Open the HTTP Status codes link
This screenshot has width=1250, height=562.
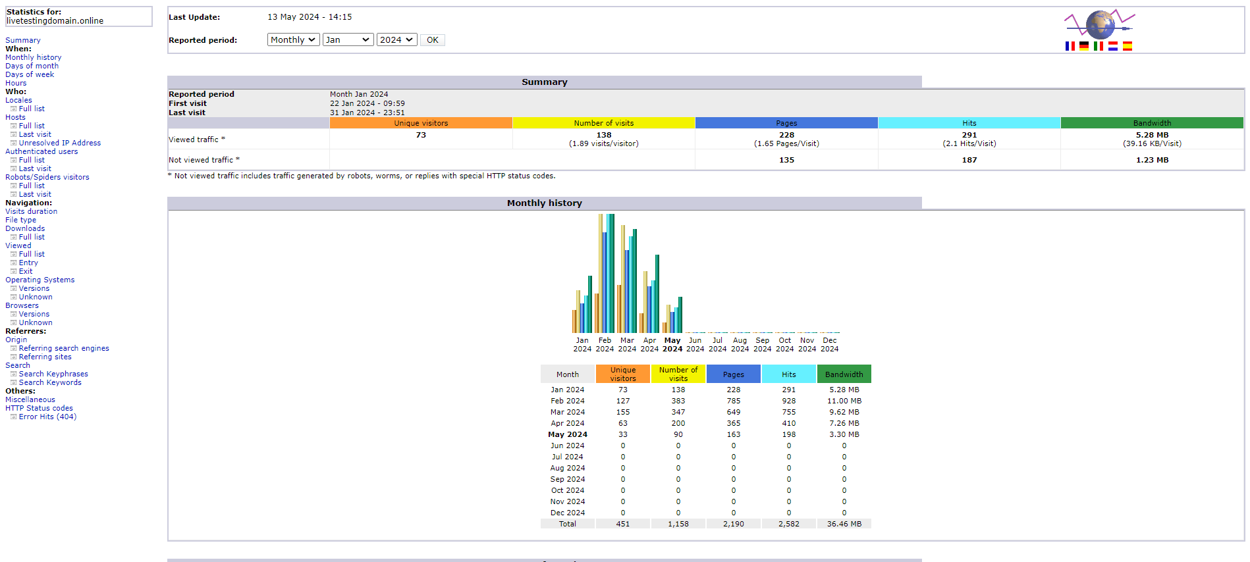coord(40,408)
